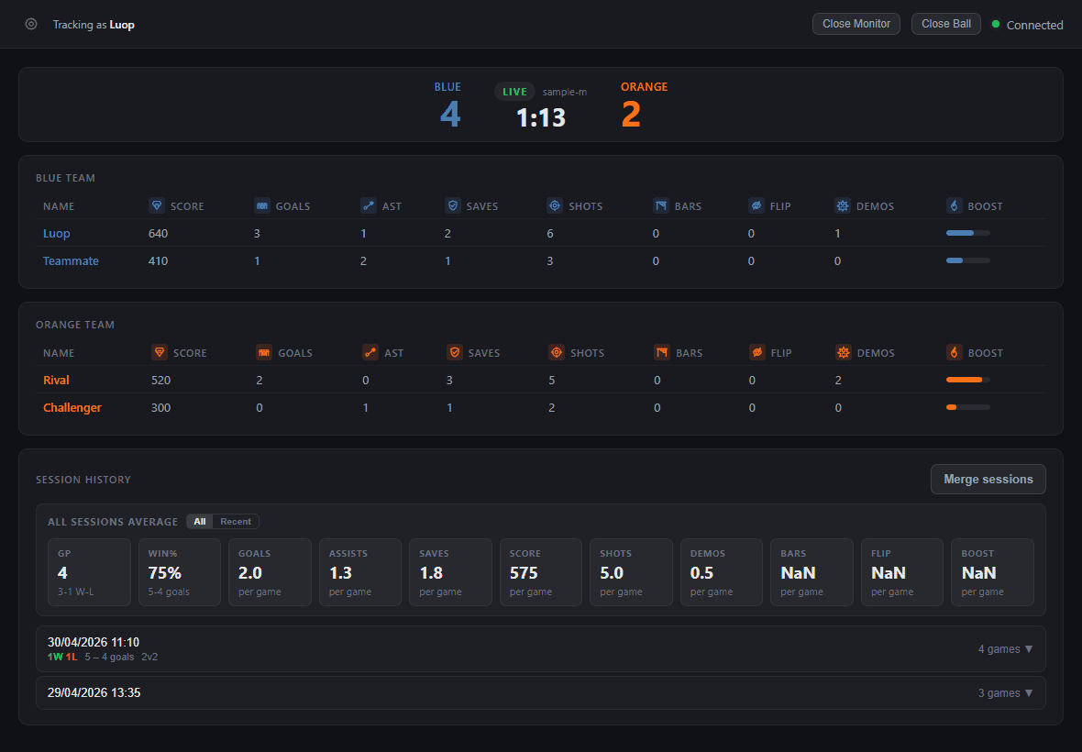This screenshot has width=1082, height=752.
Task: Click the Demos per game card 0.5
Action: (721, 572)
